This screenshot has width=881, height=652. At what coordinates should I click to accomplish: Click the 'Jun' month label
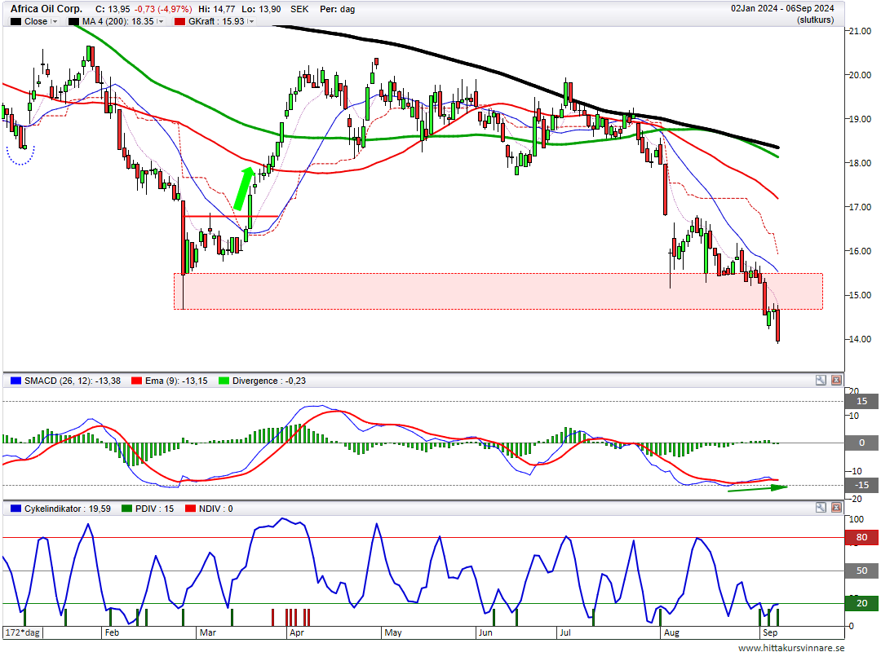point(485,632)
